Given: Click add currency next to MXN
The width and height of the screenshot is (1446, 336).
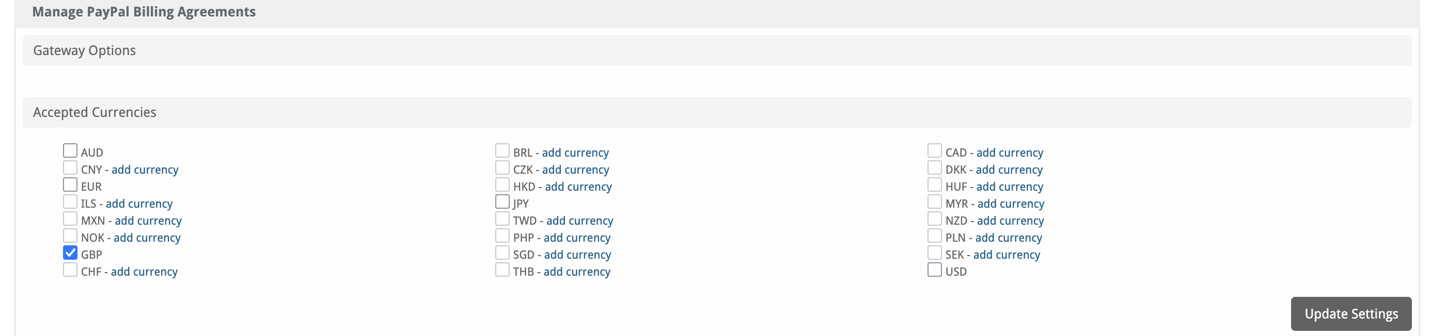Looking at the screenshot, I should (x=148, y=221).
